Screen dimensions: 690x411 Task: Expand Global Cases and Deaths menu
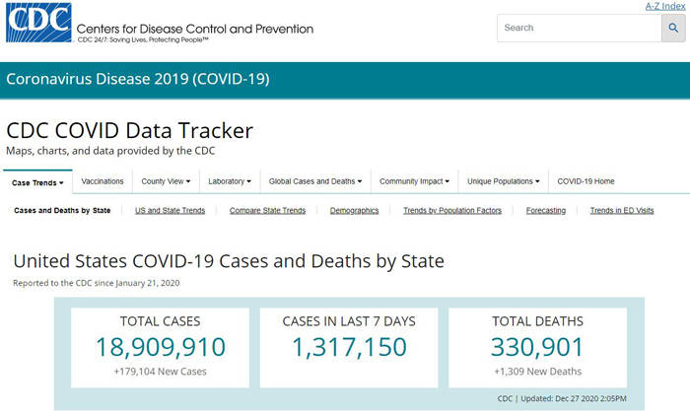(315, 181)
